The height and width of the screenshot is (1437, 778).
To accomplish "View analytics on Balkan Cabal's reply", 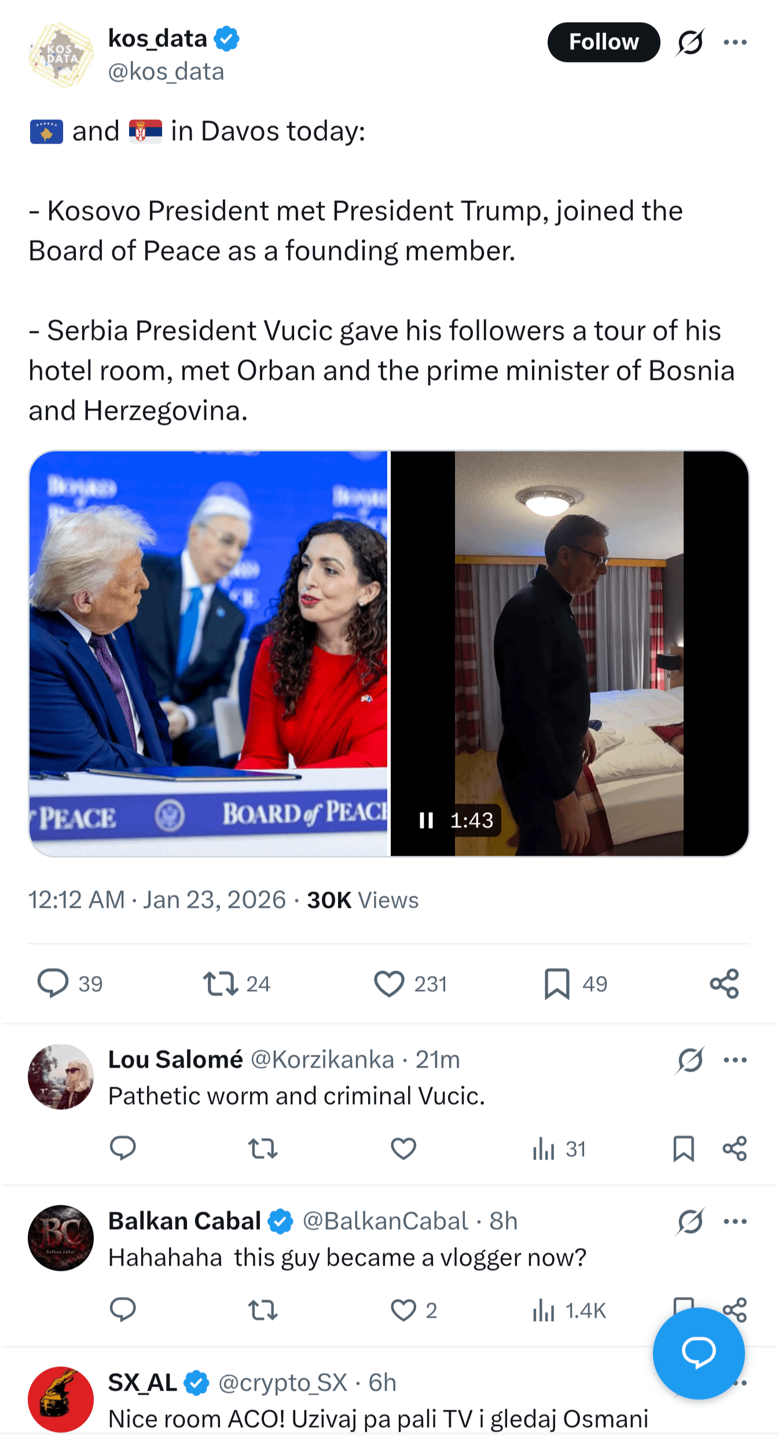I will coord(544,1310).
